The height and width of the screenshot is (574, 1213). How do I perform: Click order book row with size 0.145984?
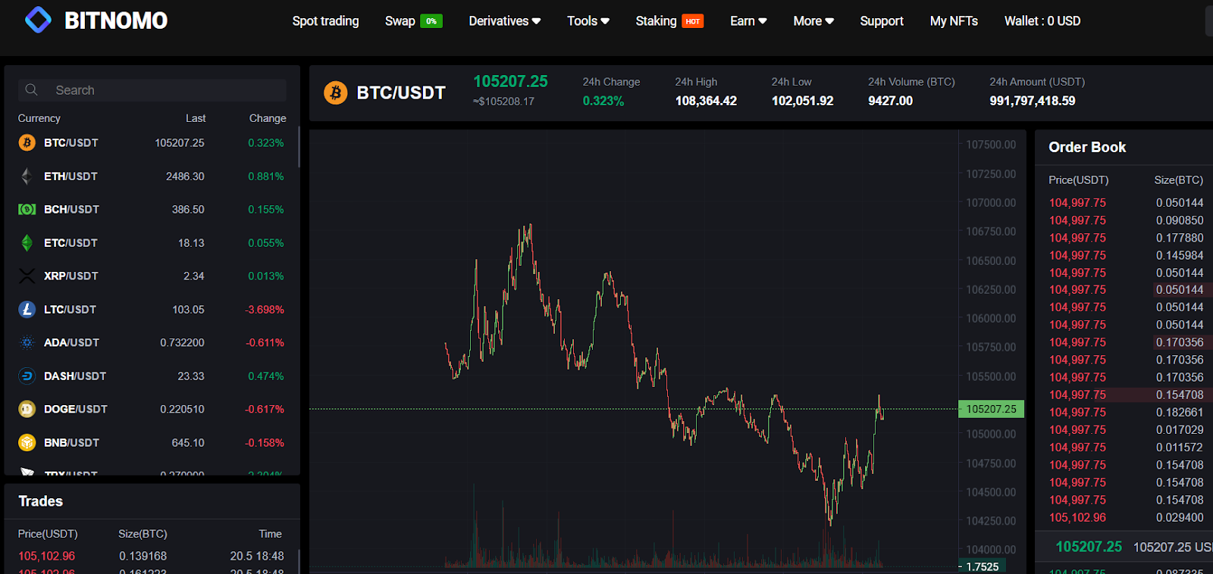[x=1126, y=255]
